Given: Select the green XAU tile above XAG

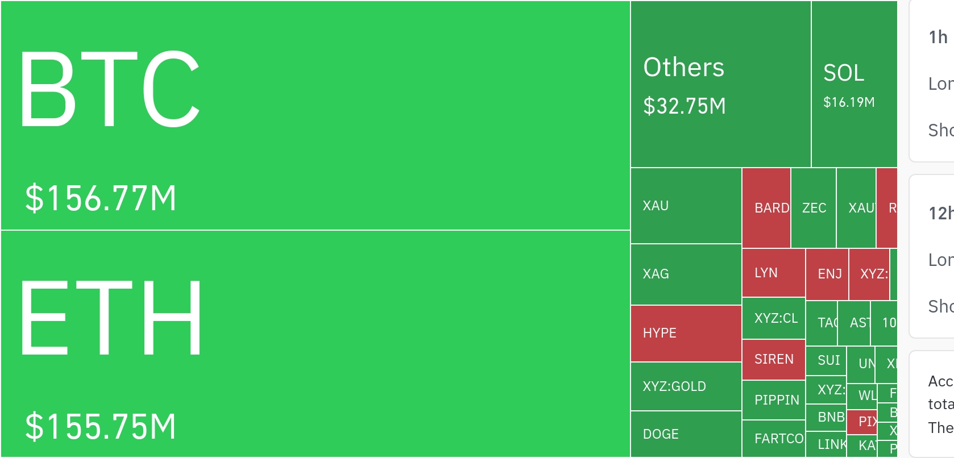Looking at the screenshot, I should tap(686, 206).
